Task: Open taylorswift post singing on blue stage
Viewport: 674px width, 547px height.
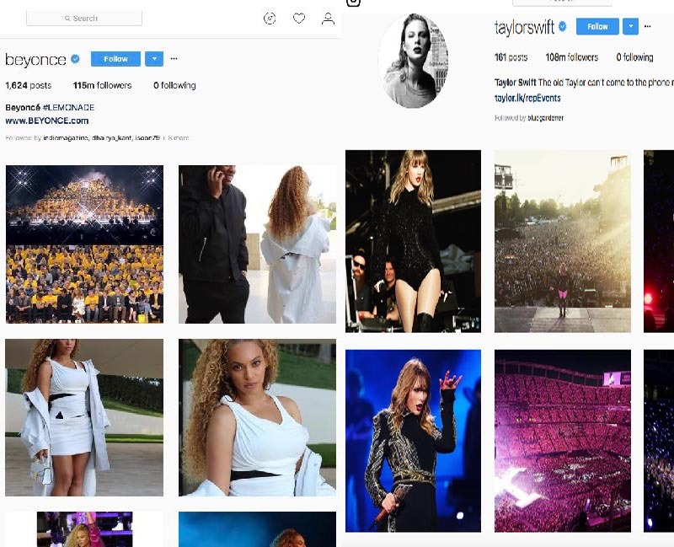Action: tap(413, 441)
